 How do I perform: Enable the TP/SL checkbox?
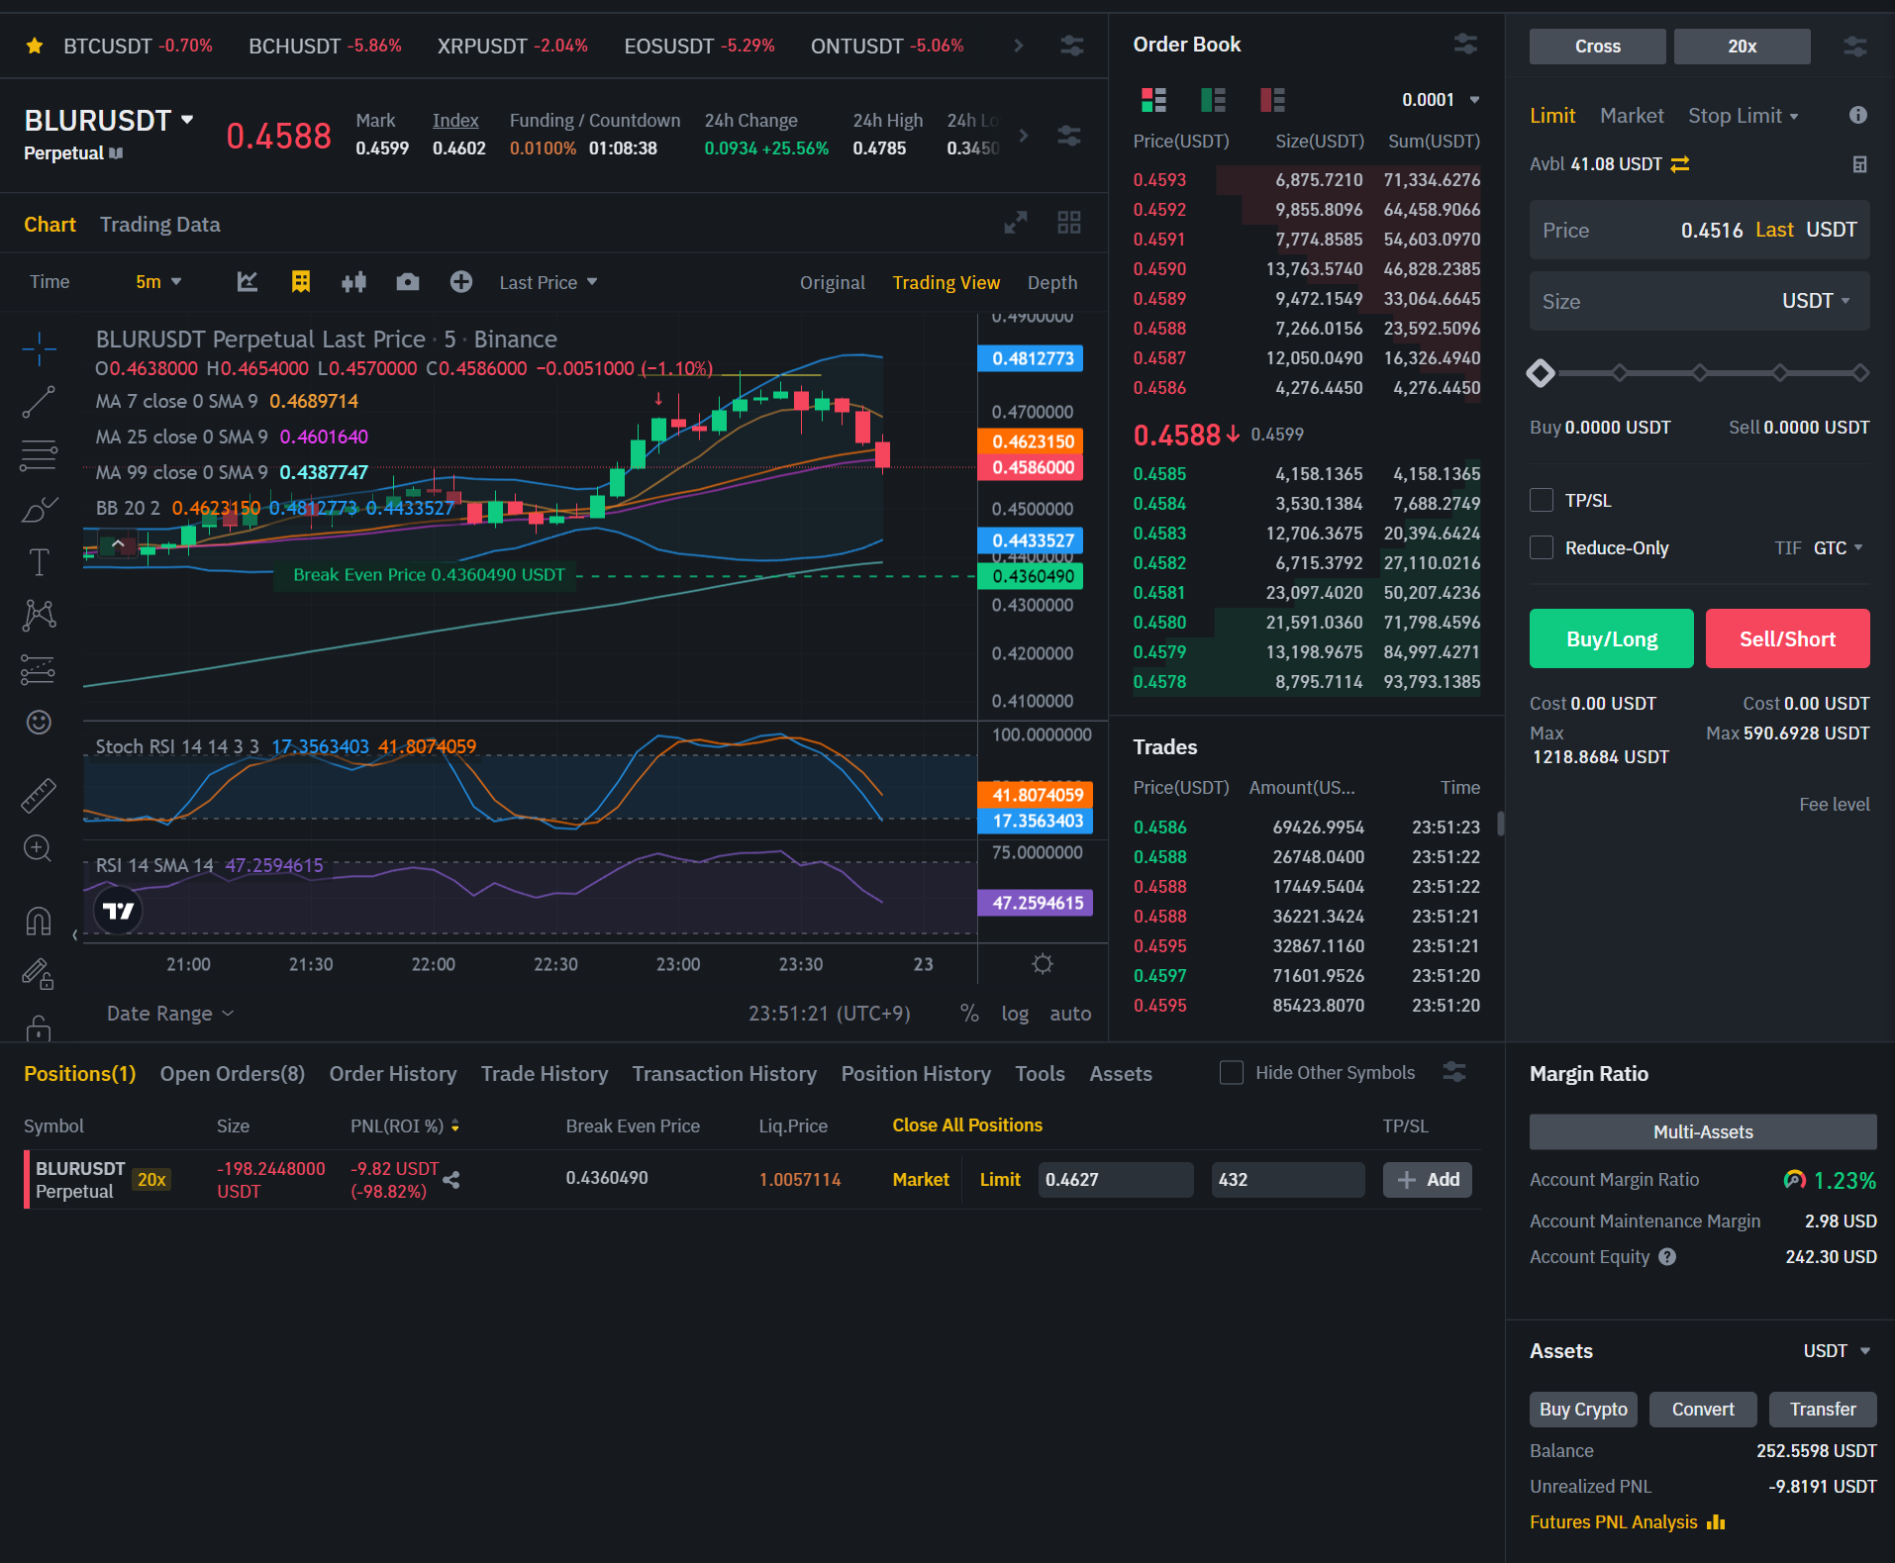(x=1542, y=500)
